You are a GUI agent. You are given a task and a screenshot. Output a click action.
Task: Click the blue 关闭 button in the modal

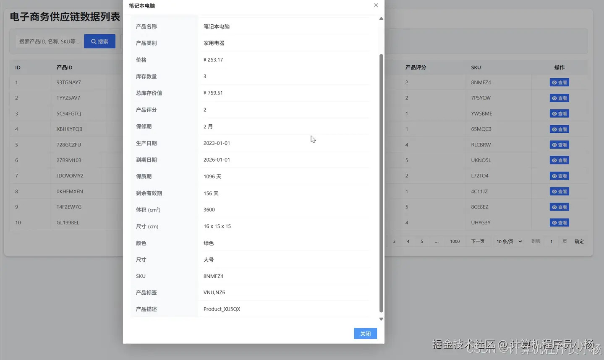coord(365,333)
